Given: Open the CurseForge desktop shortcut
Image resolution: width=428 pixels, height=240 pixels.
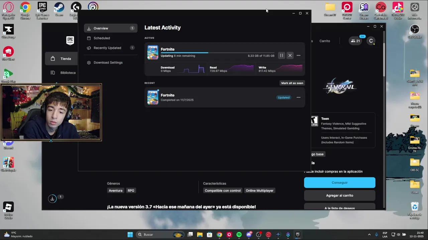Looking at the screenshot, I should [x=8, y=31].
